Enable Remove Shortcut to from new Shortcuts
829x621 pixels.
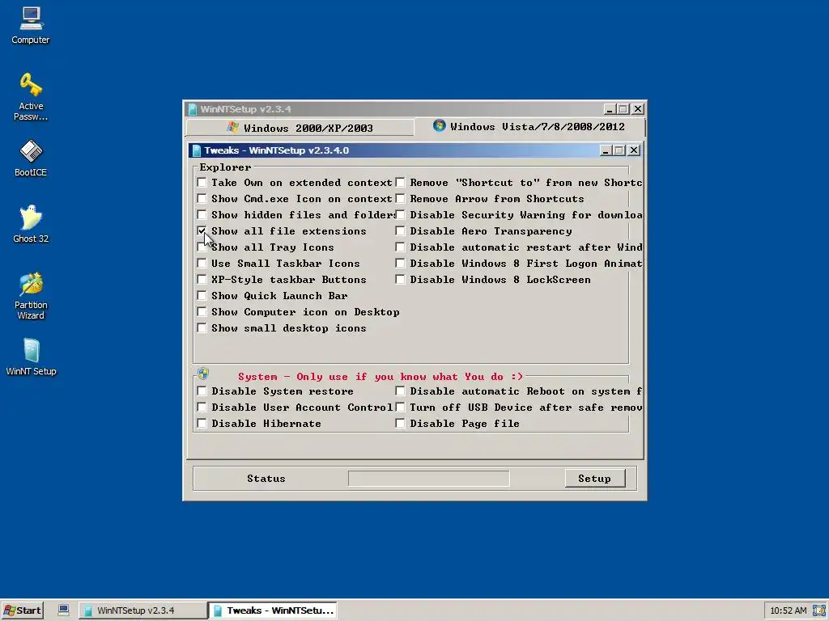(x=400, y=183)
